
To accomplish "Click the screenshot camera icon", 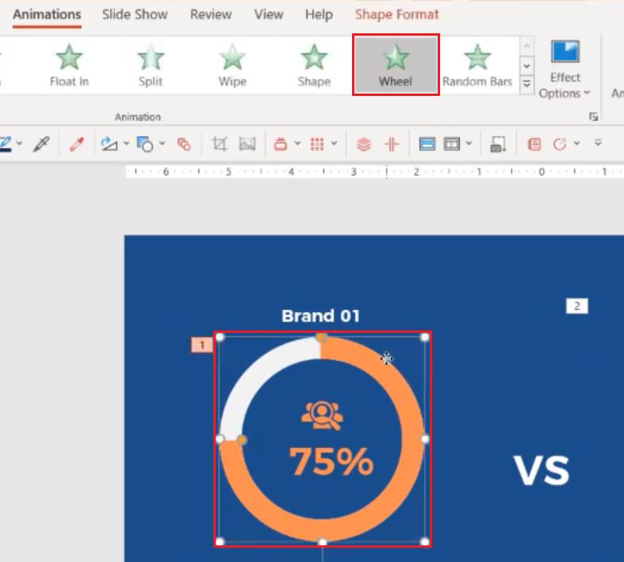I will click(x=498, y=144).
